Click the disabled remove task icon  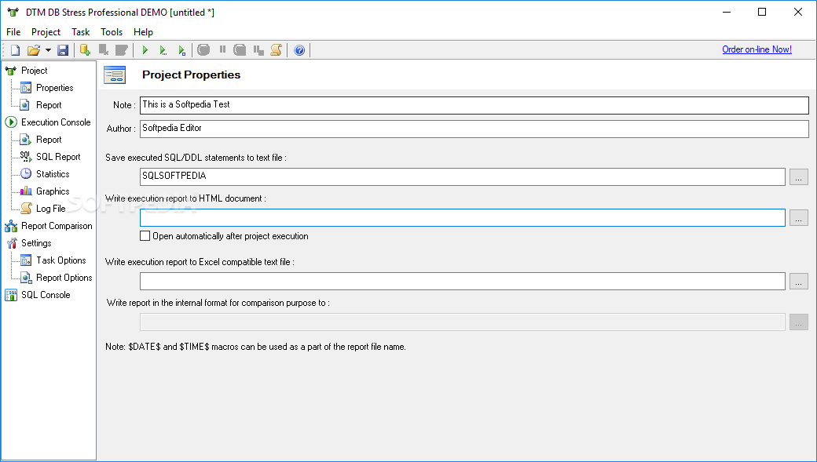pyautogui.click(x=104, y=50)
